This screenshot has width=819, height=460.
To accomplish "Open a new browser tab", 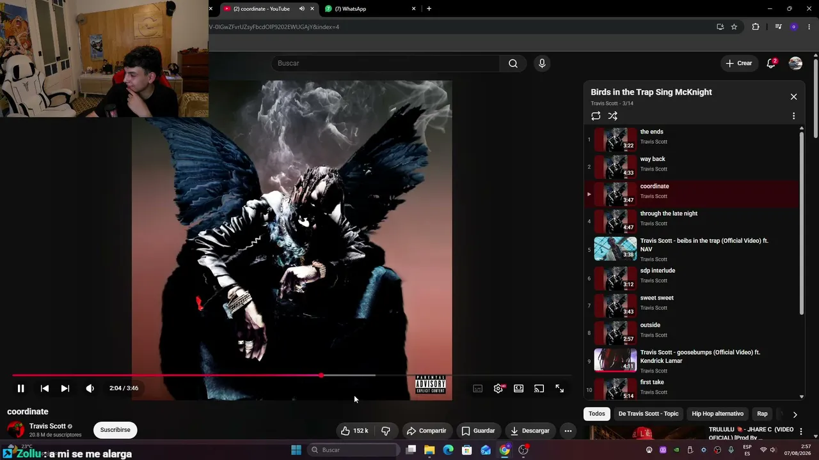I will (429, 9).
